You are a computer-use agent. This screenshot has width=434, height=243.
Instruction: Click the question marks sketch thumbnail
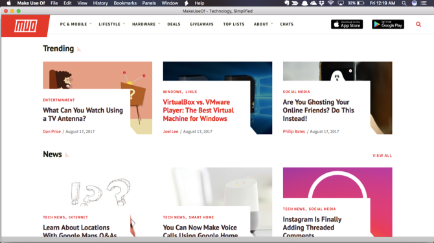pyautogui.click(x=97, y=190)
